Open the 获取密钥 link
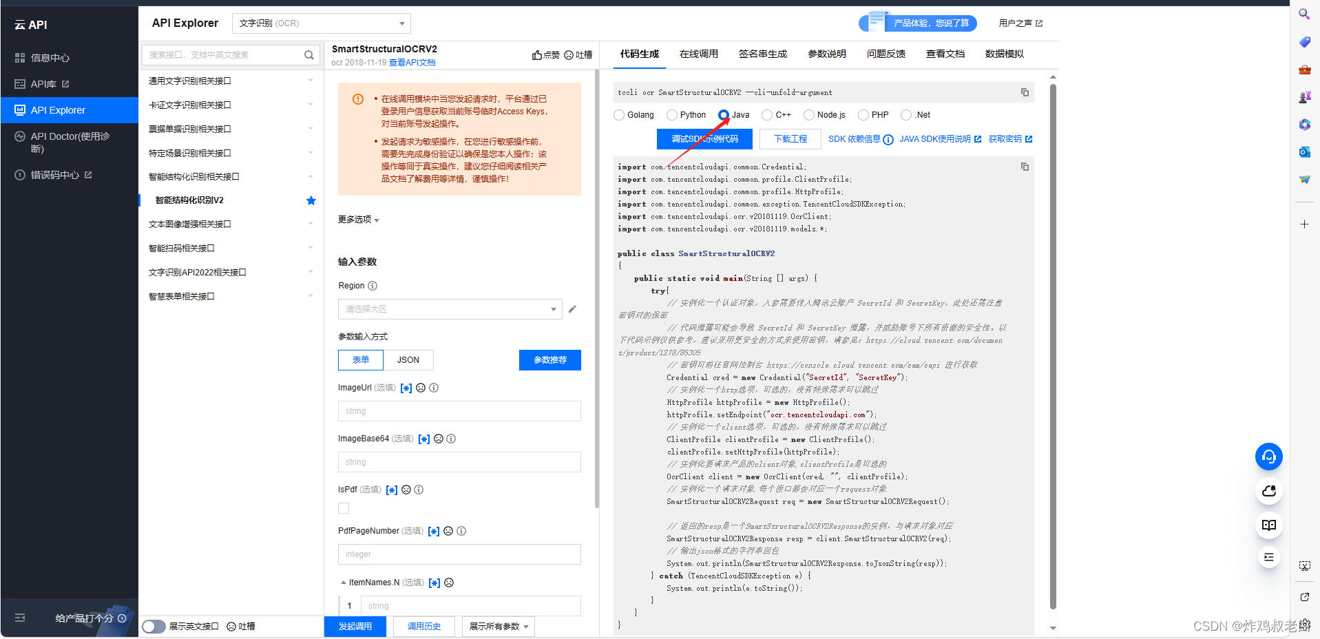1320x639 pixels. point(1010,139)
